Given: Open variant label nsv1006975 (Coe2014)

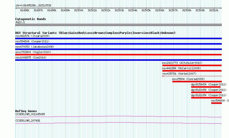Looking at the screenshot, I should point(31,57).
